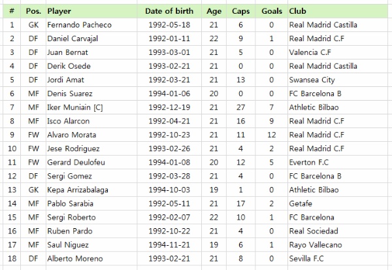
Task: Click the 'Player' column header
Action: (x=59, y=11)
